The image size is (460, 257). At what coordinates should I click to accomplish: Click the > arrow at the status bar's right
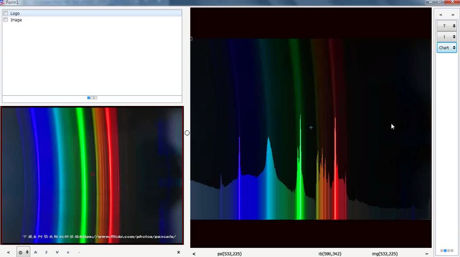coord(426,253)
